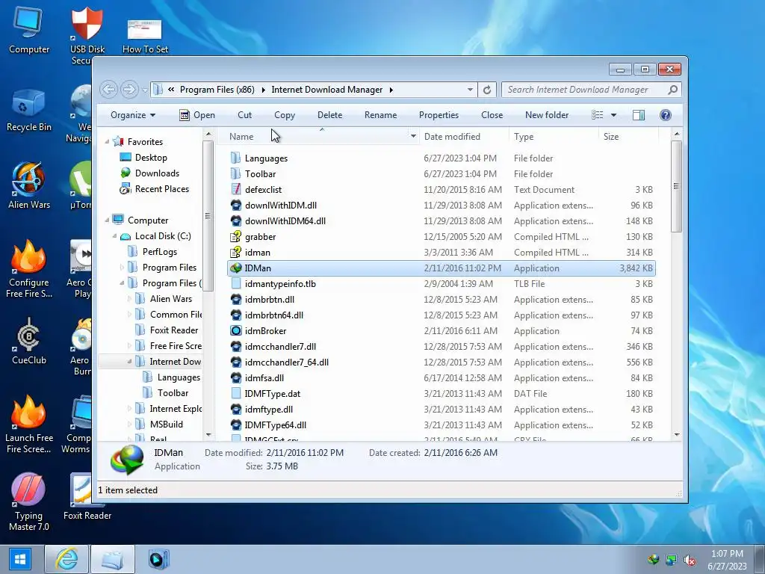Select the idmBroker application icon
This screenshot has height=574, width=765.
point(236,330)
